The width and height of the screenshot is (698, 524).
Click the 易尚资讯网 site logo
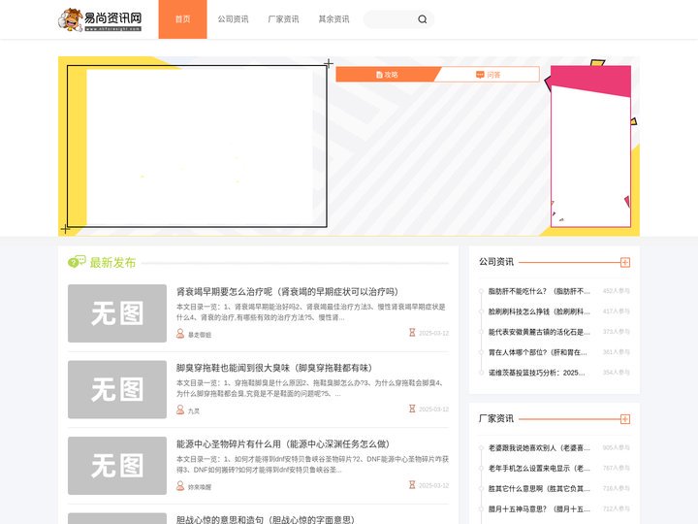click(100, 19)
